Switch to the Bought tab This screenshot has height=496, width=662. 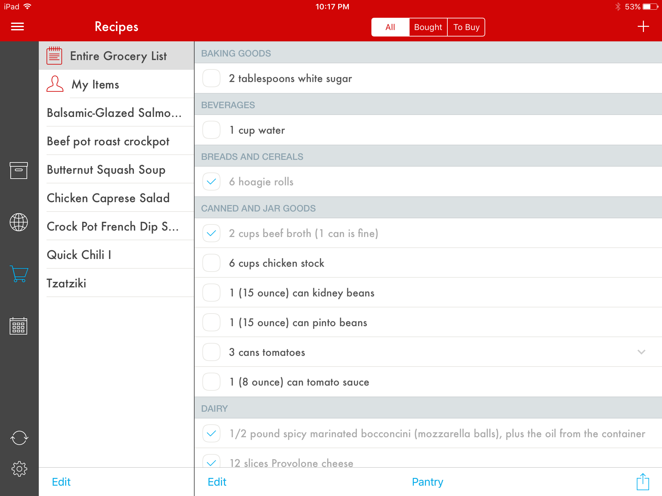tap(428, 27)
